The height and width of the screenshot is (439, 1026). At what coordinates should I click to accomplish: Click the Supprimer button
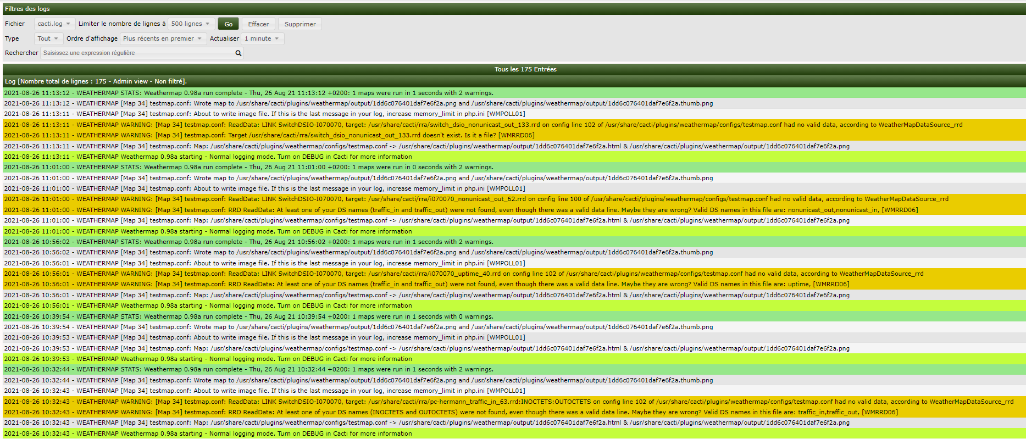coord(300,24)
